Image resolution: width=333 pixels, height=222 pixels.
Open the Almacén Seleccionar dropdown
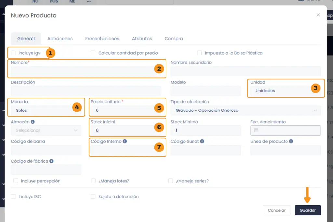point(46,130)
